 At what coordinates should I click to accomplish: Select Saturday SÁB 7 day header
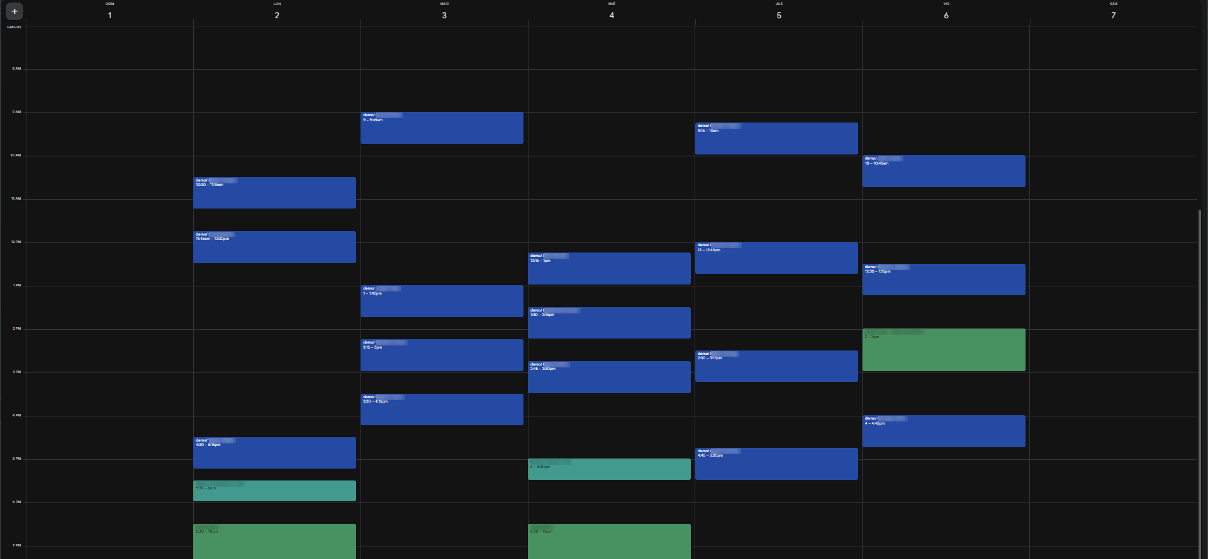[x=1114, y=12]
